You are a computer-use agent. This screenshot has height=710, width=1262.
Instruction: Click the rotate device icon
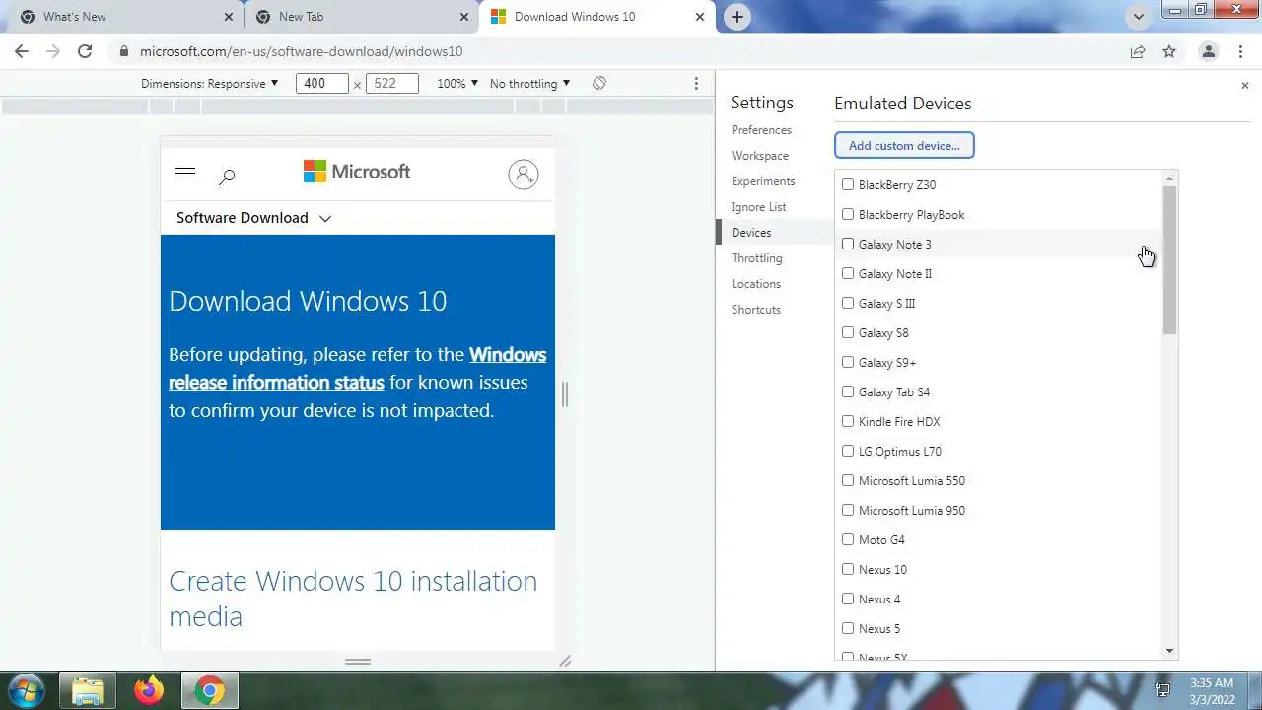pos(599,84)
